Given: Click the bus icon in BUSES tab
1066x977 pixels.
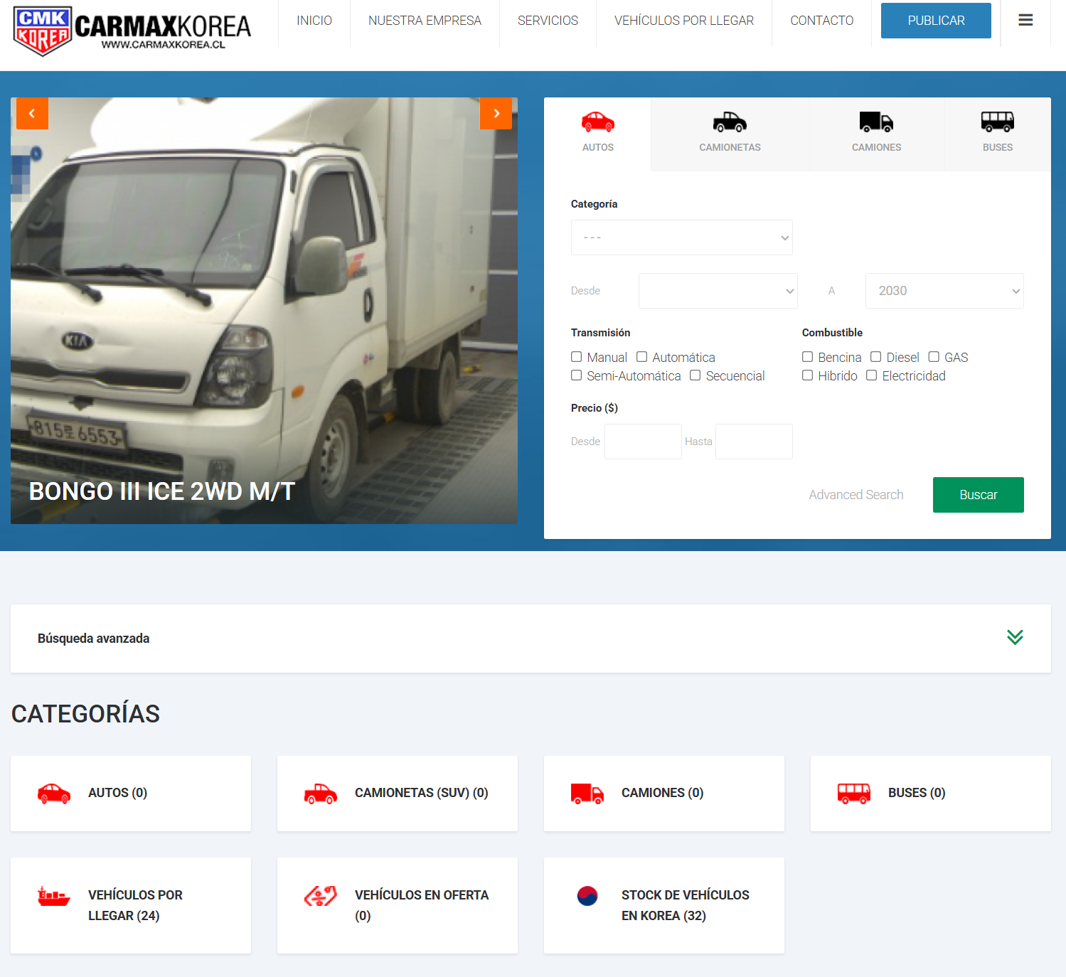Looking at the screenshot, I should pyautogui.click(x=998, y=122).
